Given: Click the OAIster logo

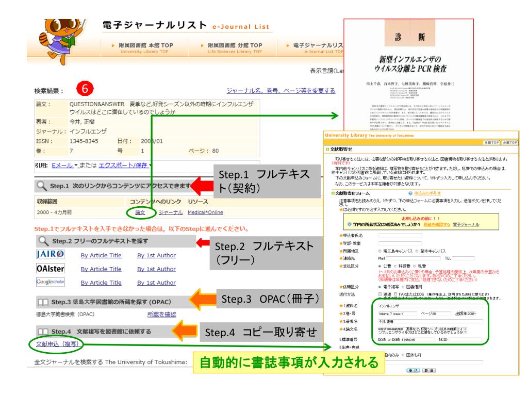Looking at the screenshot, I should tap(51, 268).
